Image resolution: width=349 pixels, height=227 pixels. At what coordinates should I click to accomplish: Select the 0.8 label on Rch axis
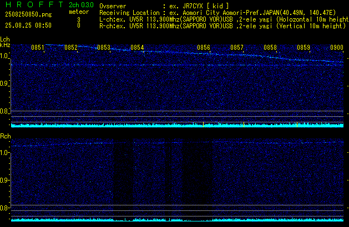(4, 208)
